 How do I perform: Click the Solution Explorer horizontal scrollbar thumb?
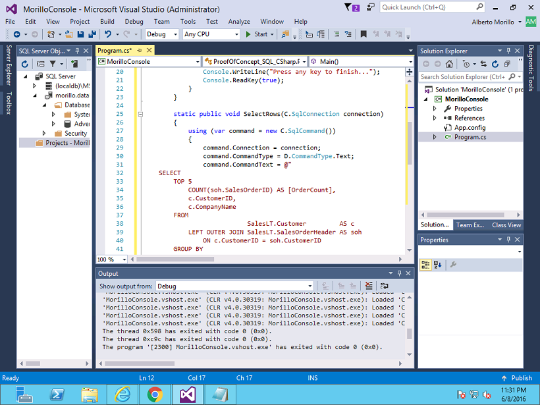pyautogui.click(x=466, y=215)
